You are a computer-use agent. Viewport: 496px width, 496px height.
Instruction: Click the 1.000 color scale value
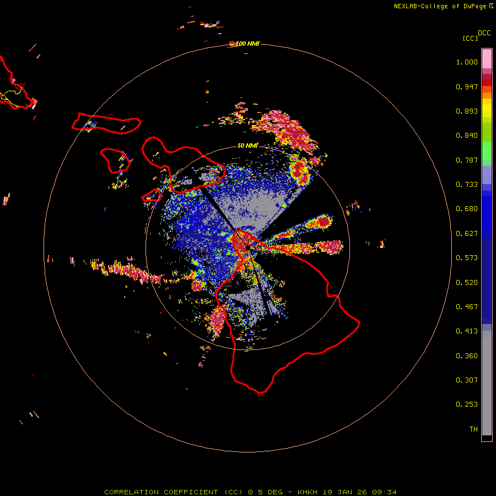pyautogui.click(x=467, y=62)
